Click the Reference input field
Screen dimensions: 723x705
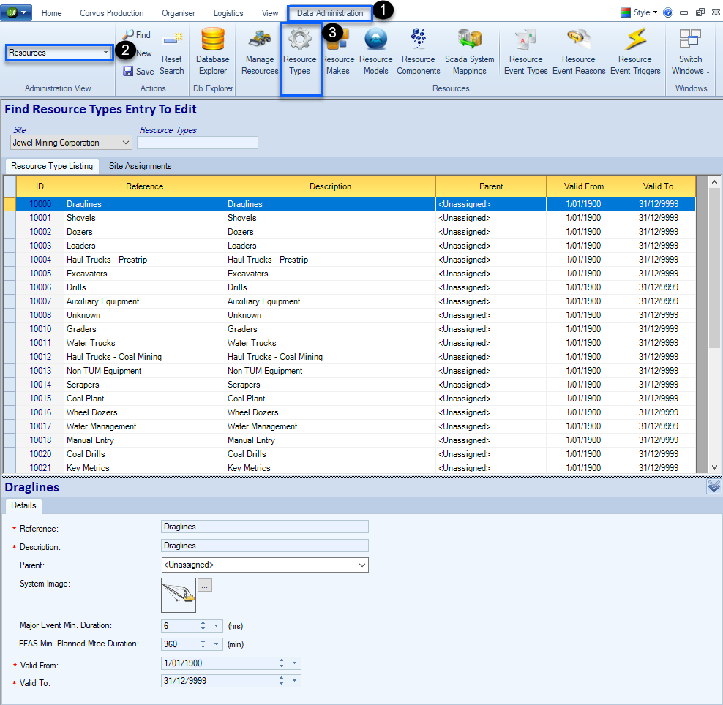coord(265,527)
